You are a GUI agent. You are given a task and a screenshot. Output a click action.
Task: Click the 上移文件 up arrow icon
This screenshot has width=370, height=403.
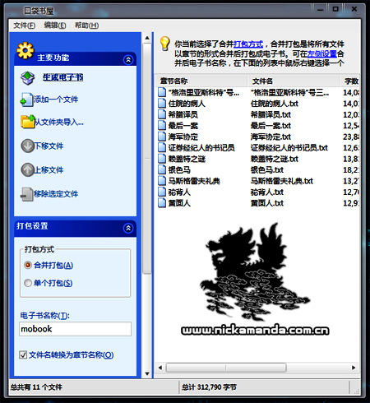27,169
